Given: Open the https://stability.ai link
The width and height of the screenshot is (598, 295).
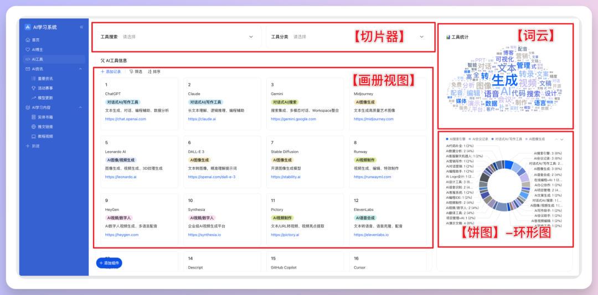Looking at the screenshot, I should [286, 177].
